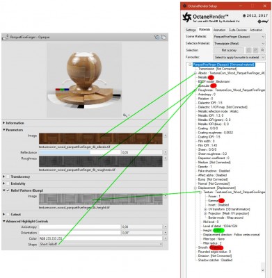
Task: Open the Scene Materials dropdown
Action: click(x=239, y=37)
